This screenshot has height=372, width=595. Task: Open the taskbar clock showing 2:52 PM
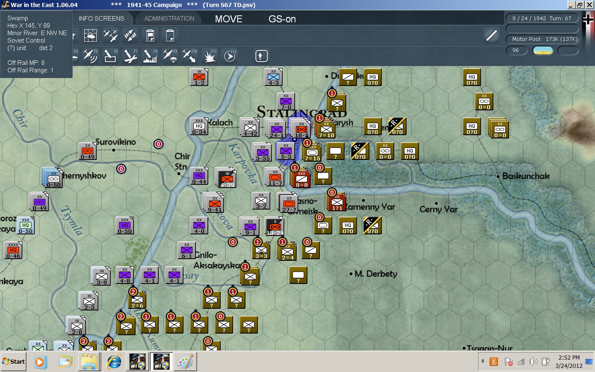(569, 362)
